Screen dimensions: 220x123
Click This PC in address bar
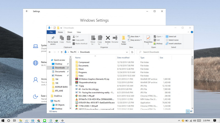[x=73, y=52]
